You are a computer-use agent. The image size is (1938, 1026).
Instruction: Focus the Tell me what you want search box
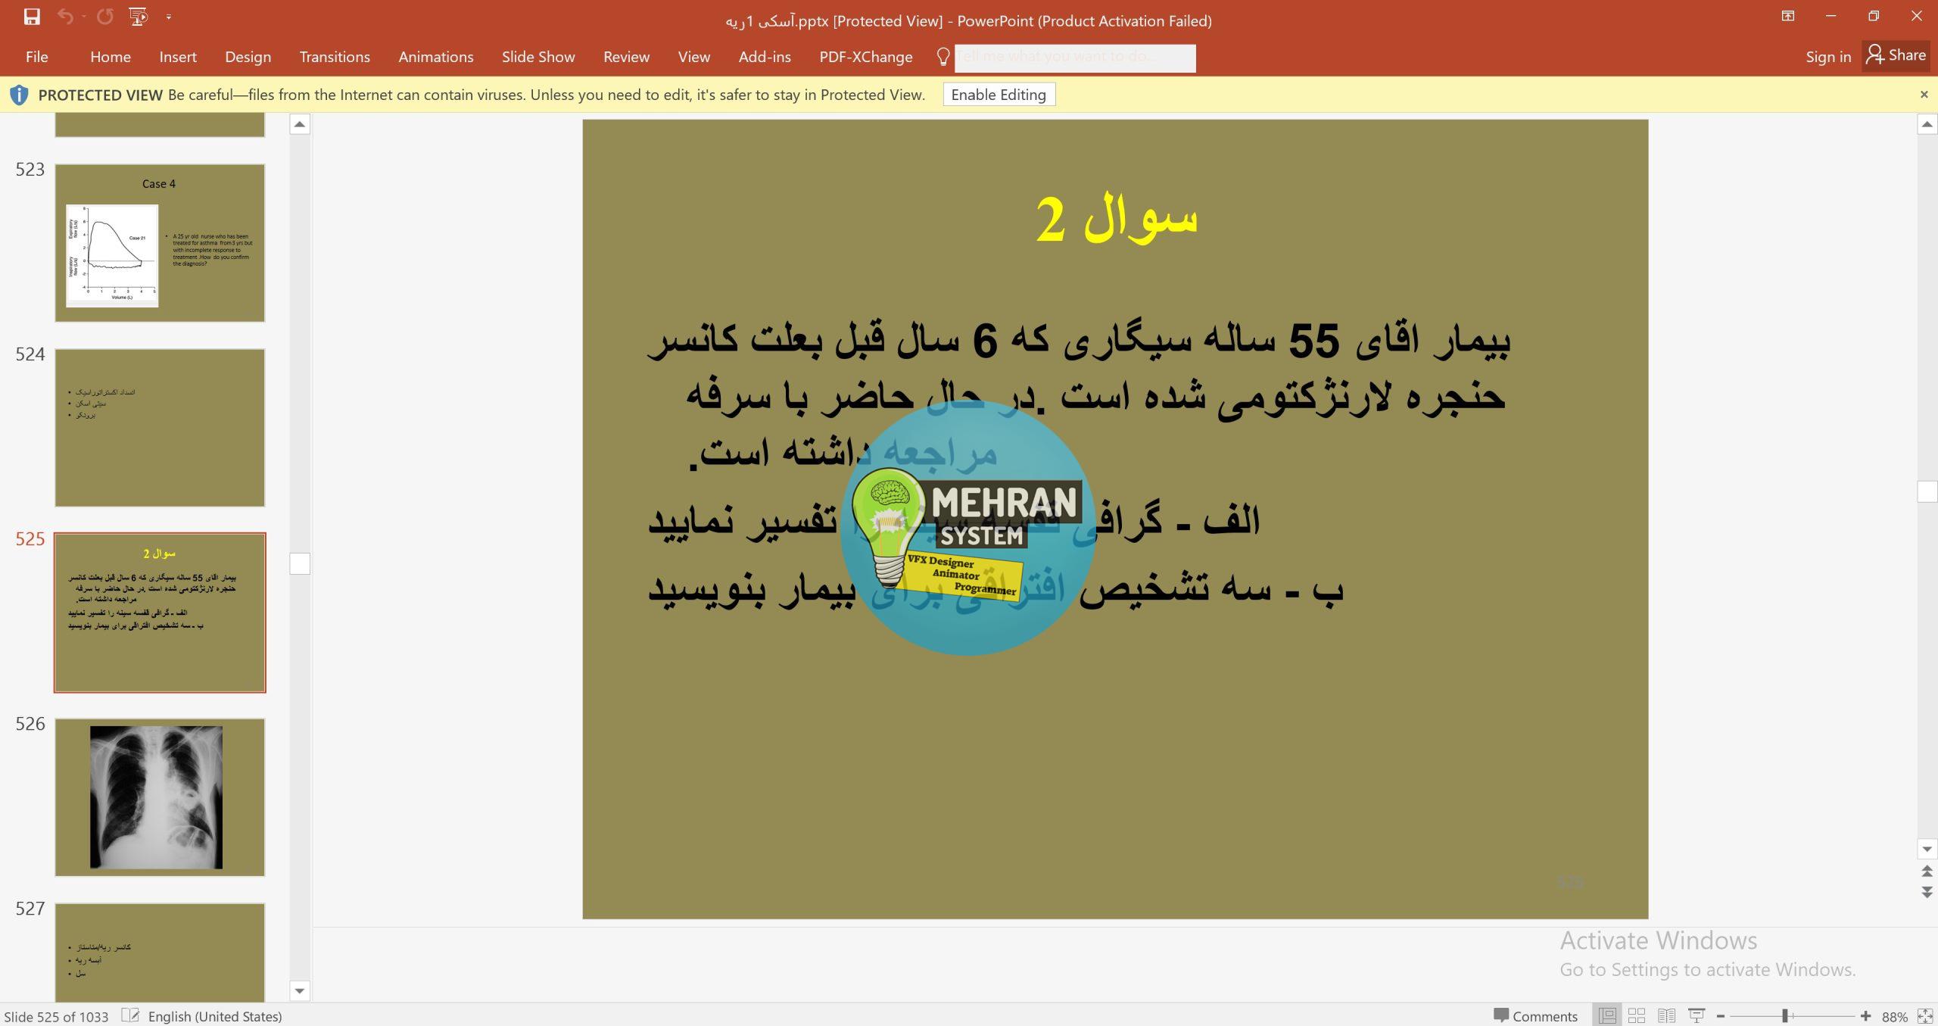coord(1075,58)
